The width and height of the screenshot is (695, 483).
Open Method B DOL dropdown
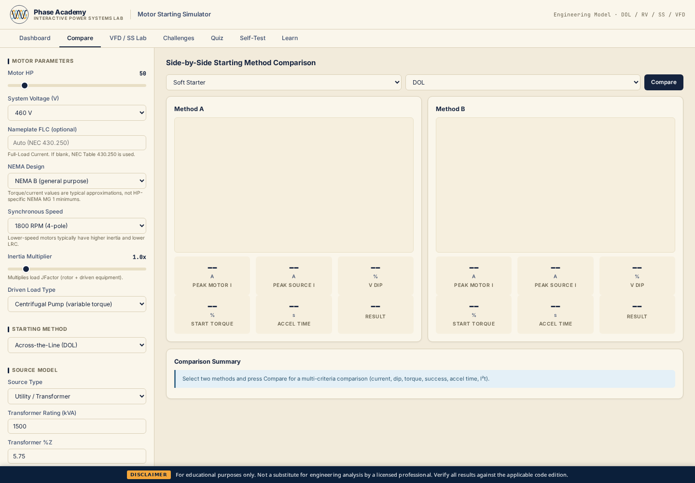point(523,83)
